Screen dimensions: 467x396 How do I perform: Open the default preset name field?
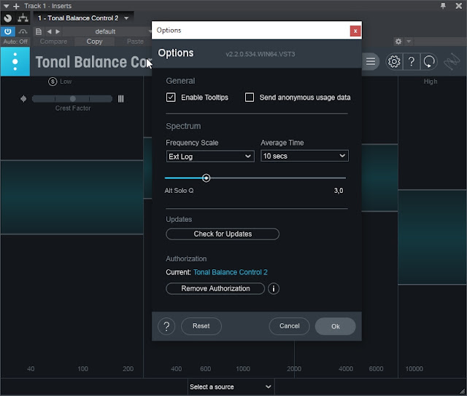(105, 31)
